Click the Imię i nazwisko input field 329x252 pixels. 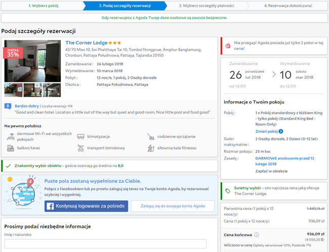pyautogui.click(x=105, y=244)
